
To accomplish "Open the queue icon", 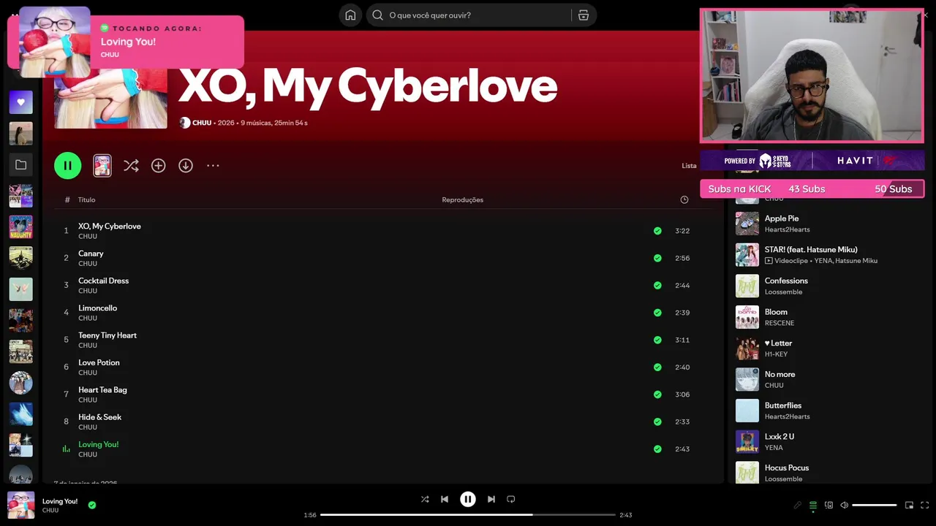I will (812, 505).
